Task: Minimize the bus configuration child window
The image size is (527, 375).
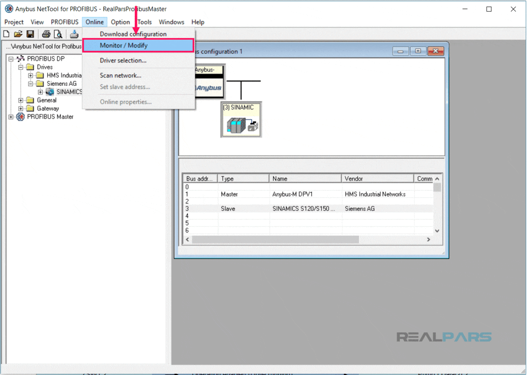Action: [400, 51]
